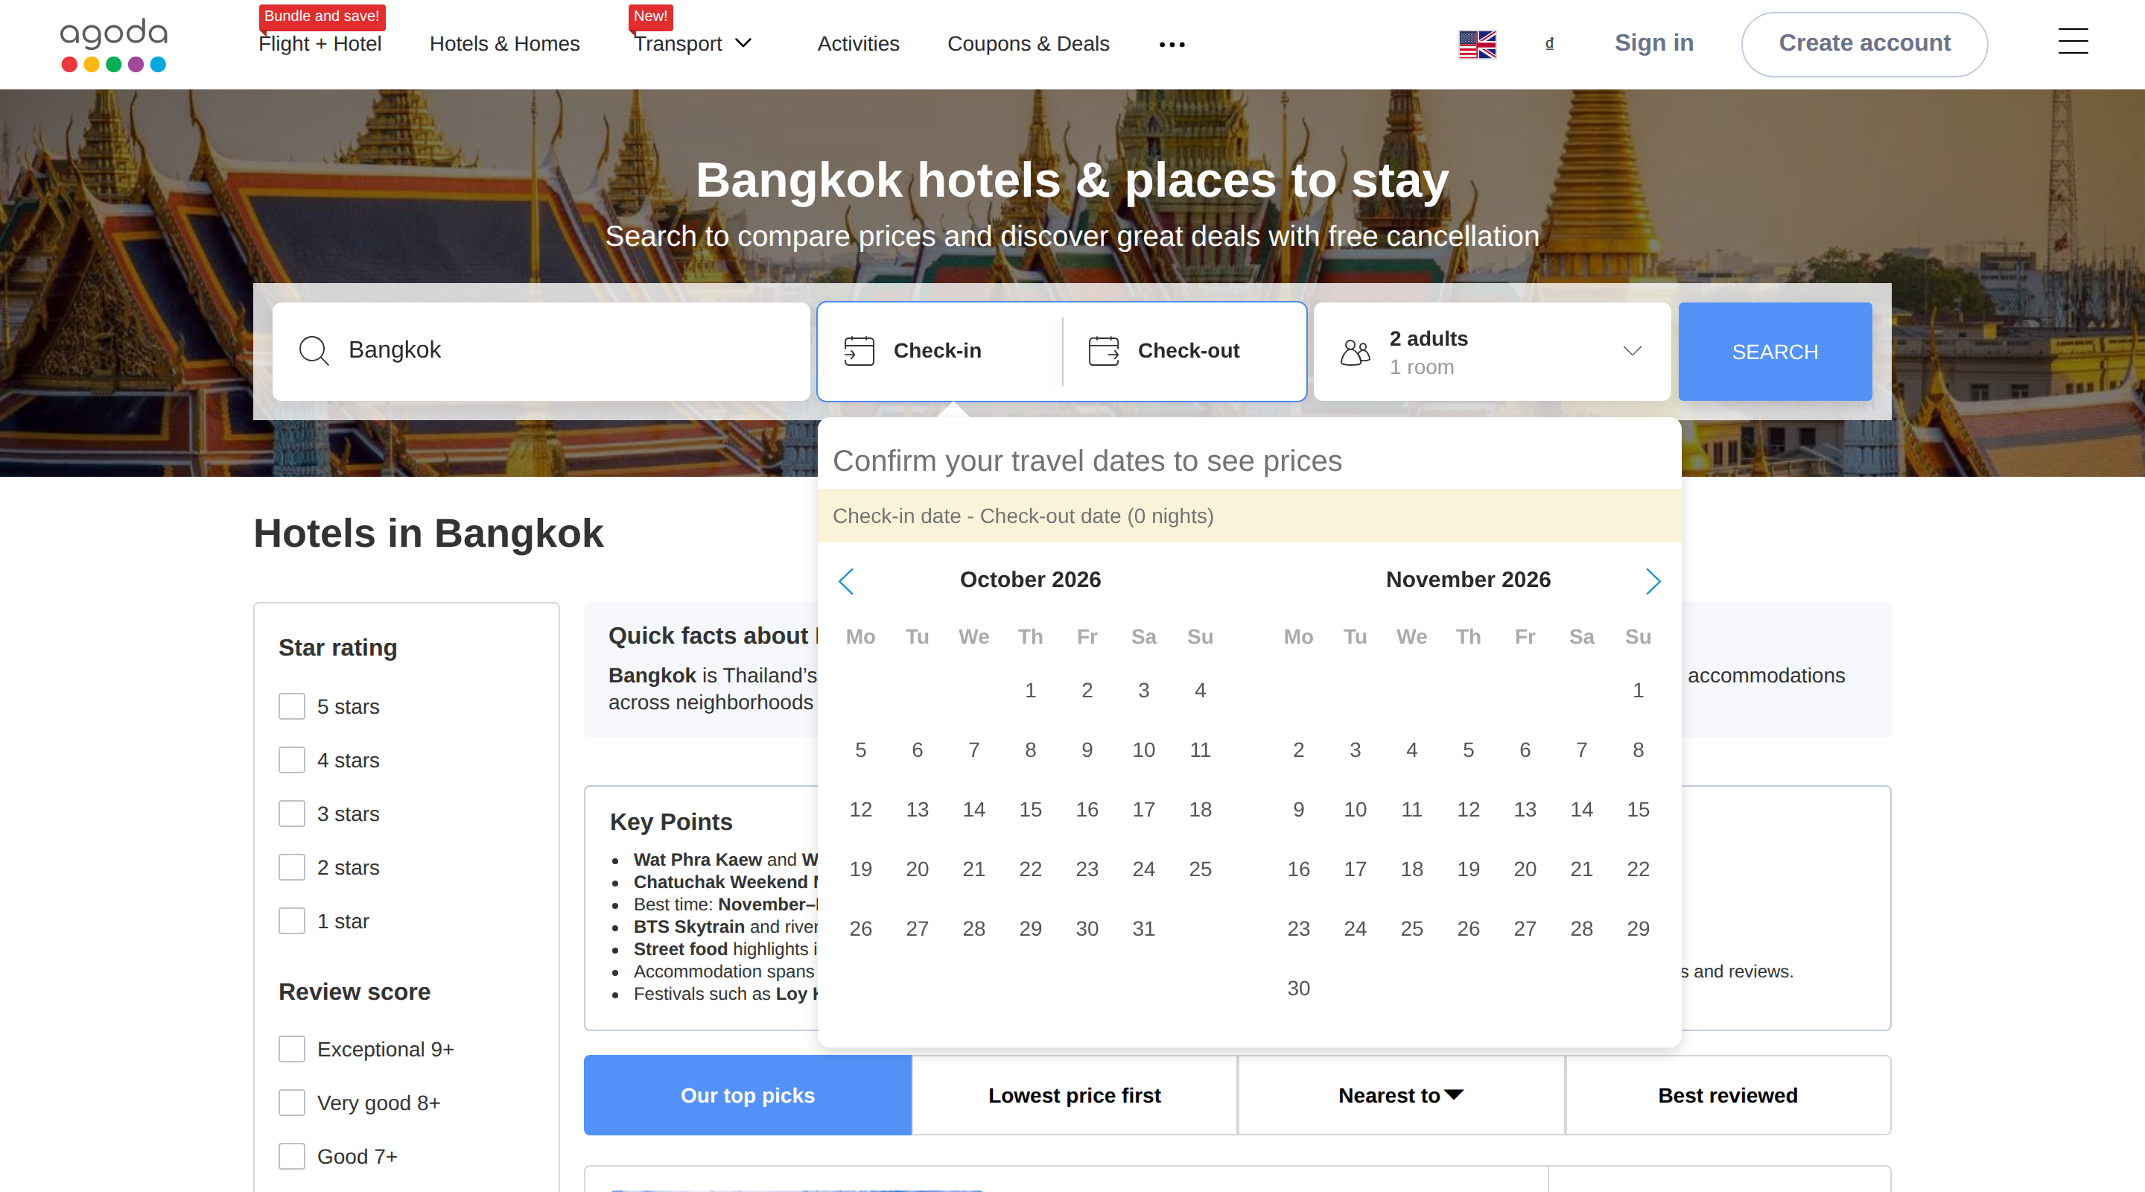Open Flight + Hotel menu item
Screen dimensions: 2145x1192
click(320, 43)
